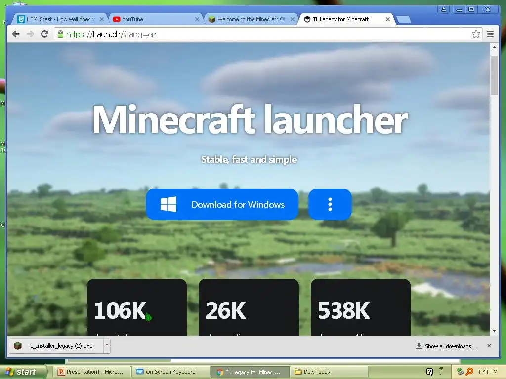The height and width of the screenshot is (379, 506).
Task: Reload the tlaun.ch page
Action: pyautogui.click(x=45, y=34)
